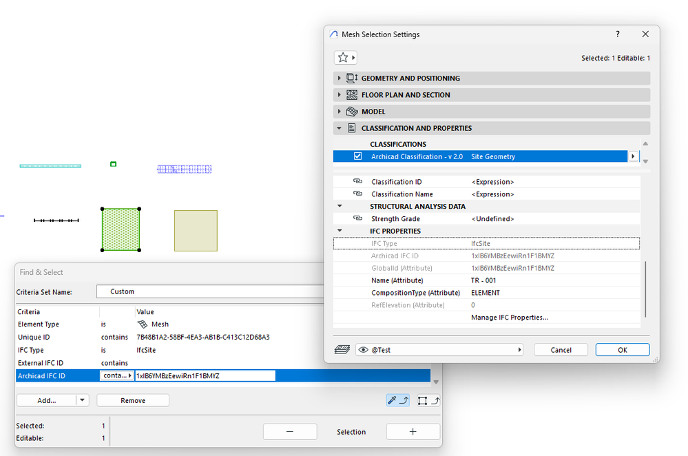The image size is (688, 456).
Task: Expand the Floor Plan and Section panel
Action: 339,95
